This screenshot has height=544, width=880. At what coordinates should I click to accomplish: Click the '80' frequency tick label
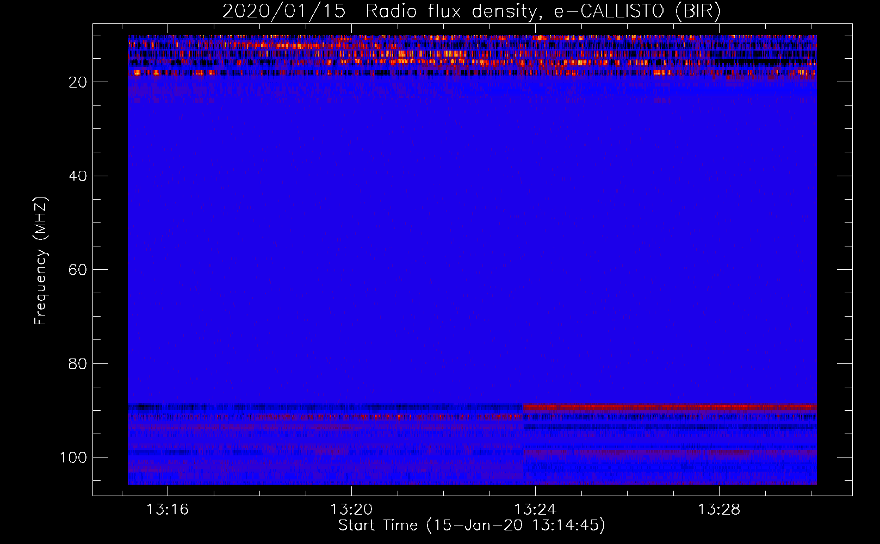pos(78,364)
